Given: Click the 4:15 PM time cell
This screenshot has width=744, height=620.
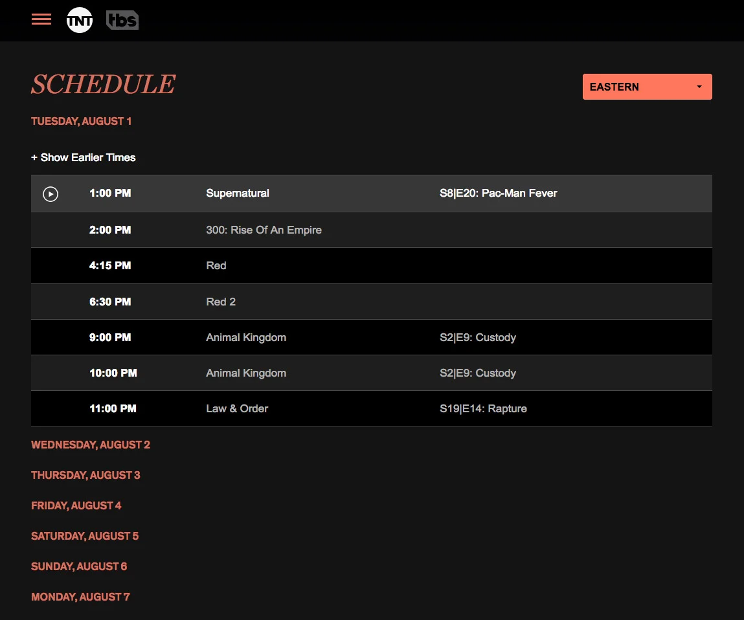Looking at the screenshot, I should click(110, 265).
